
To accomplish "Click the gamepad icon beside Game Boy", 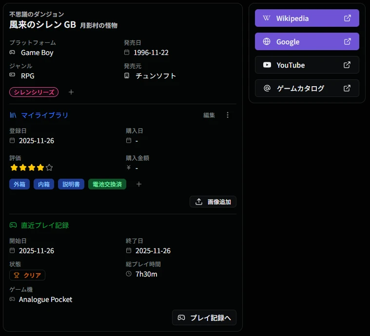I will coord(12,52).
